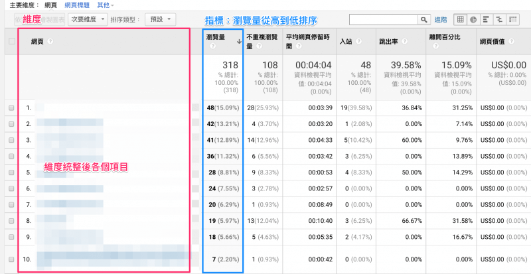531x274 pixels.
Task: Tick the checkbox for row 1
Action: click(11, 107)
